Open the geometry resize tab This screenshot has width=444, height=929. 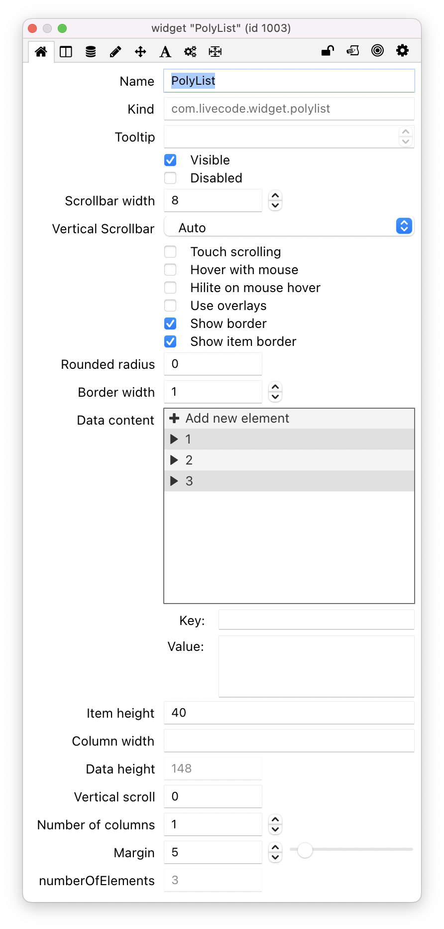coord(215,51)
